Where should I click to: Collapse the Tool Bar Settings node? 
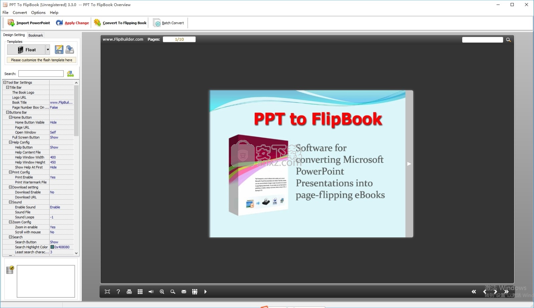pyautogui.click(x=5, y=82)
